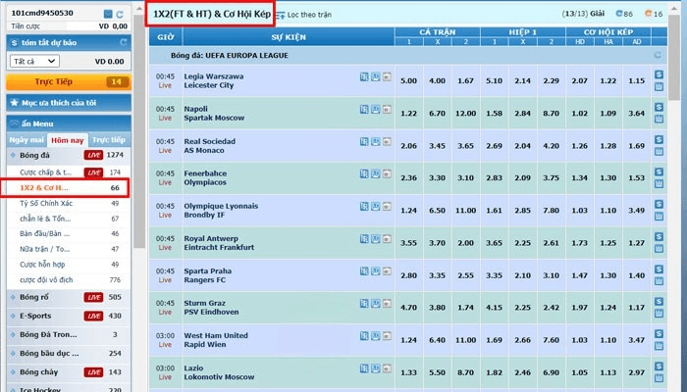687x392 pixels.
Task: Open 'Lọc theo trận' match filter
Action: point(303,15)
